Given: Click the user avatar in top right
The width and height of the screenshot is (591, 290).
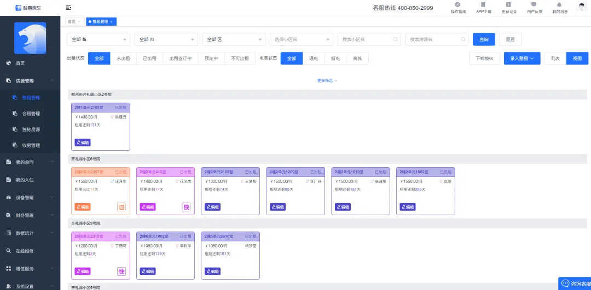Looking at the screenshot, I should [x=582, y=7].
